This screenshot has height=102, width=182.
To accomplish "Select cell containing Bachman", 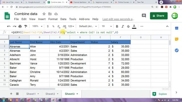I will 19,63.
